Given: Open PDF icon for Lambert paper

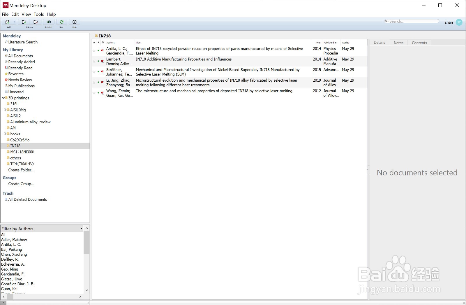Looking at the screenshot, I should point(103,61).
